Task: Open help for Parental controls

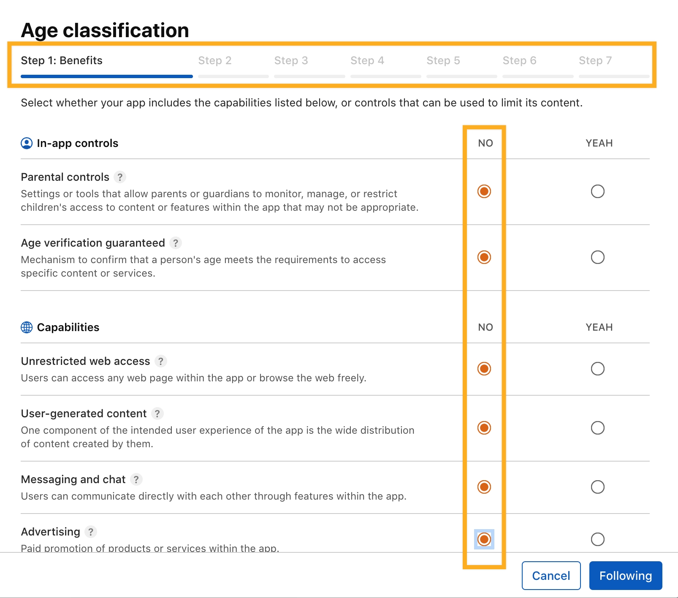Action: pyautogui.click(x=120, y=177)
